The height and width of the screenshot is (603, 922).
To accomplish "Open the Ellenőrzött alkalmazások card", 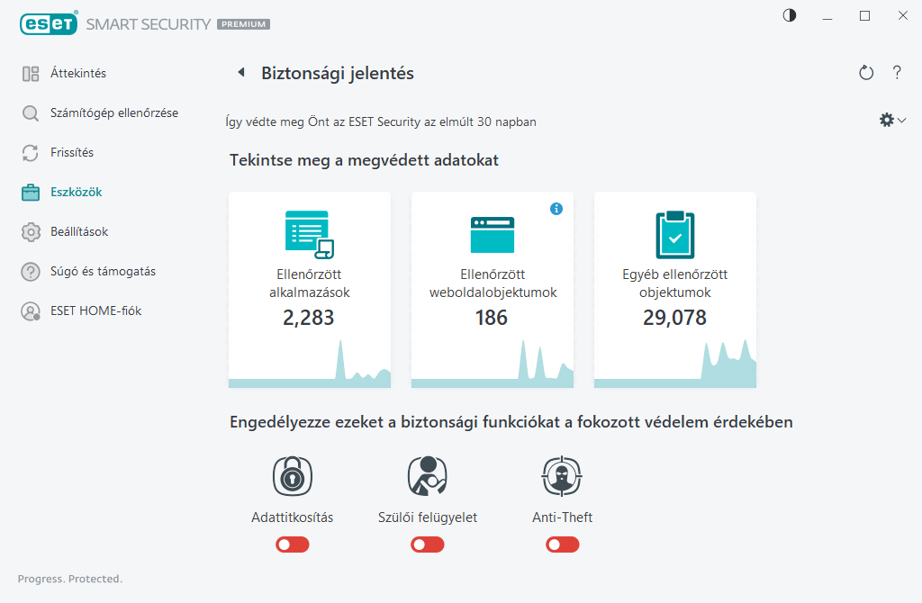I will pos(310,289).
